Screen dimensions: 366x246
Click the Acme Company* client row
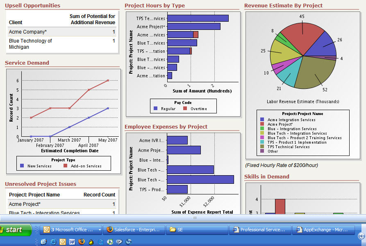coord(62,32)
